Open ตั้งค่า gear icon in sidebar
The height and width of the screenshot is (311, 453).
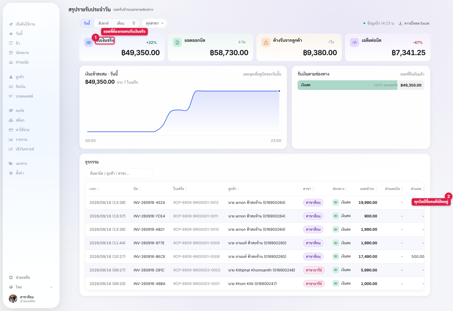11,173
